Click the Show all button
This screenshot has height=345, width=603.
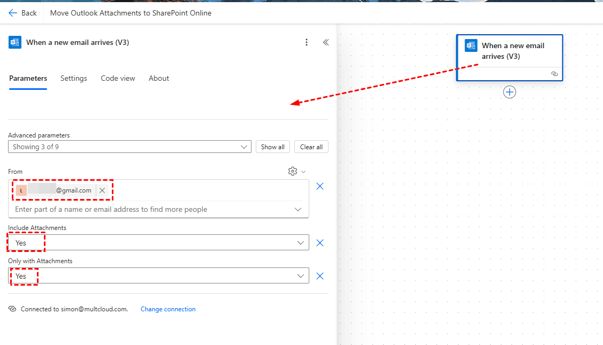click(273, 147)
